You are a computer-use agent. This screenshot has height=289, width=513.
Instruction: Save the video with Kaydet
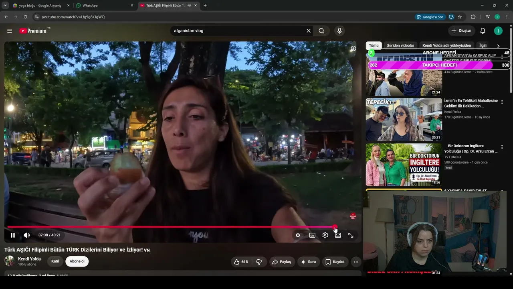tap(335, 262)
